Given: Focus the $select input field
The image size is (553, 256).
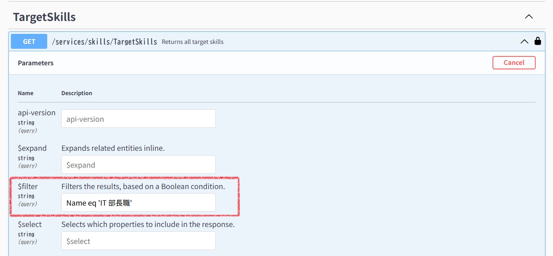Looking at the screenshot, I should point(138,241).
